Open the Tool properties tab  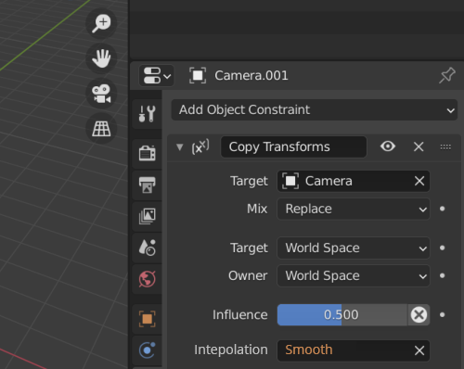coord(147,114)
